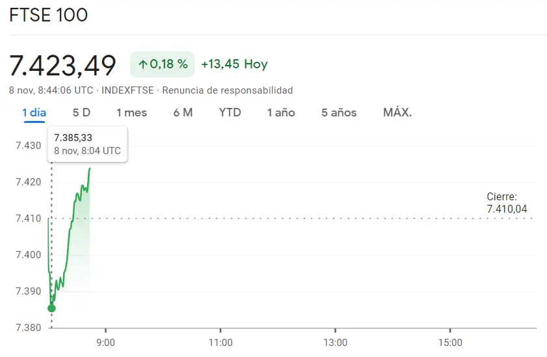The width and height of the screenshot is (547, 357).
Task: Switch to the '5 D' range tab
Action: click(x=81, y=112)
